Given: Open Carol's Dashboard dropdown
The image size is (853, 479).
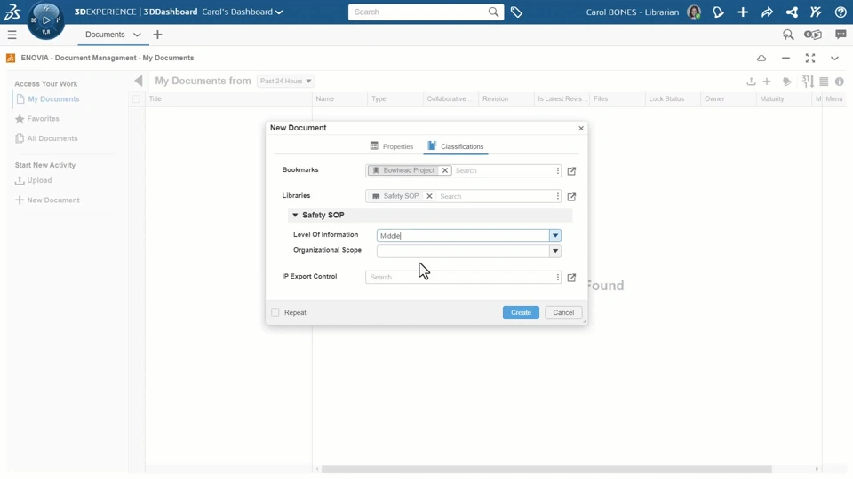Looking at the screenshot, I should point(242,12).
